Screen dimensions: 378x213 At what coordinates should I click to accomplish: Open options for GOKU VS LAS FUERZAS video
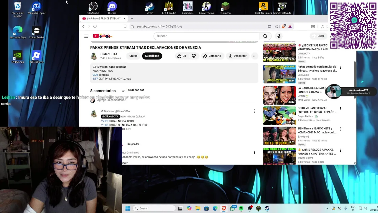340,109
